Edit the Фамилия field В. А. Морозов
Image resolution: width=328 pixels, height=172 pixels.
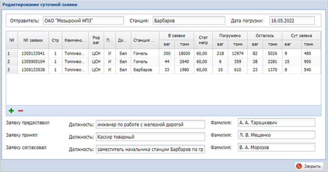276,147
